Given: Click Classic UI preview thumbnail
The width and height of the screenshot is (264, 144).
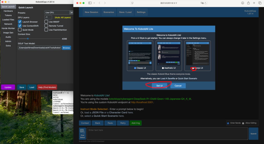Looking at the screenshot, I should (140, 54).
